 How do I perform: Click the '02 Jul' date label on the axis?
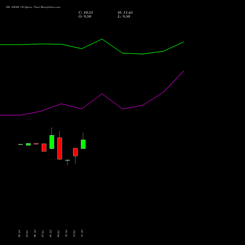pos(19,234)
